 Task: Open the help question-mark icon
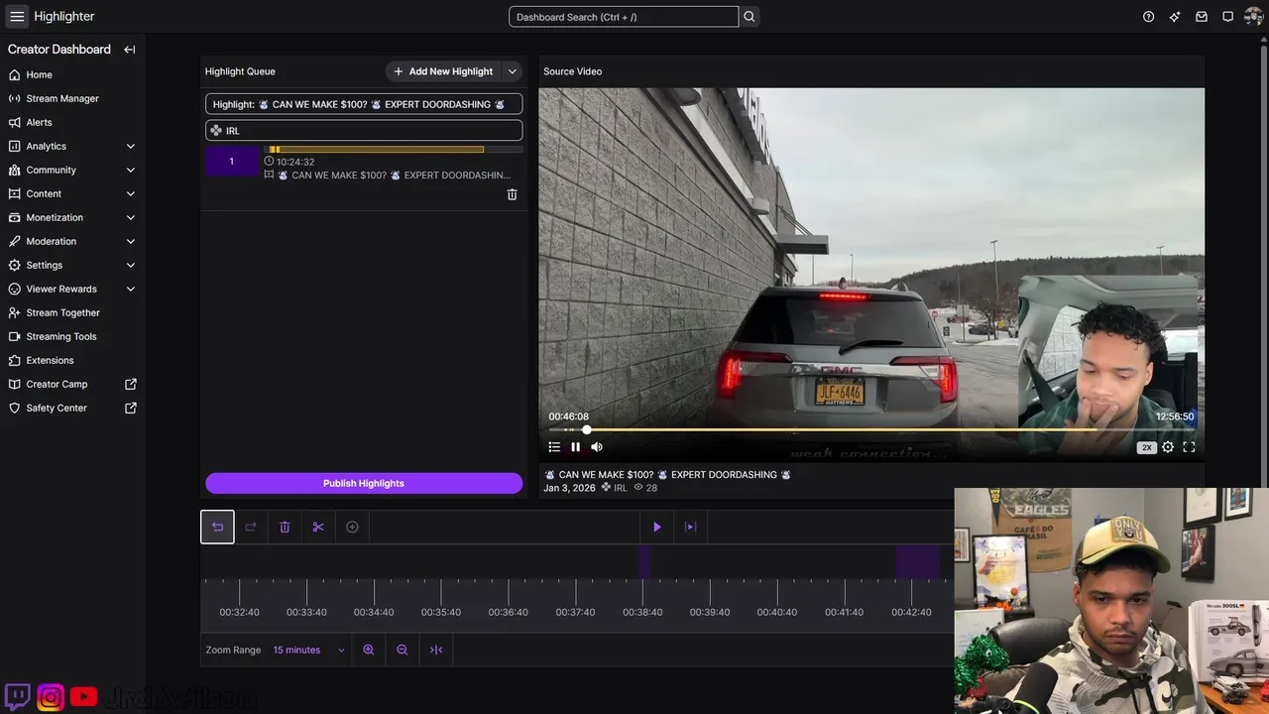[1148, 17]
